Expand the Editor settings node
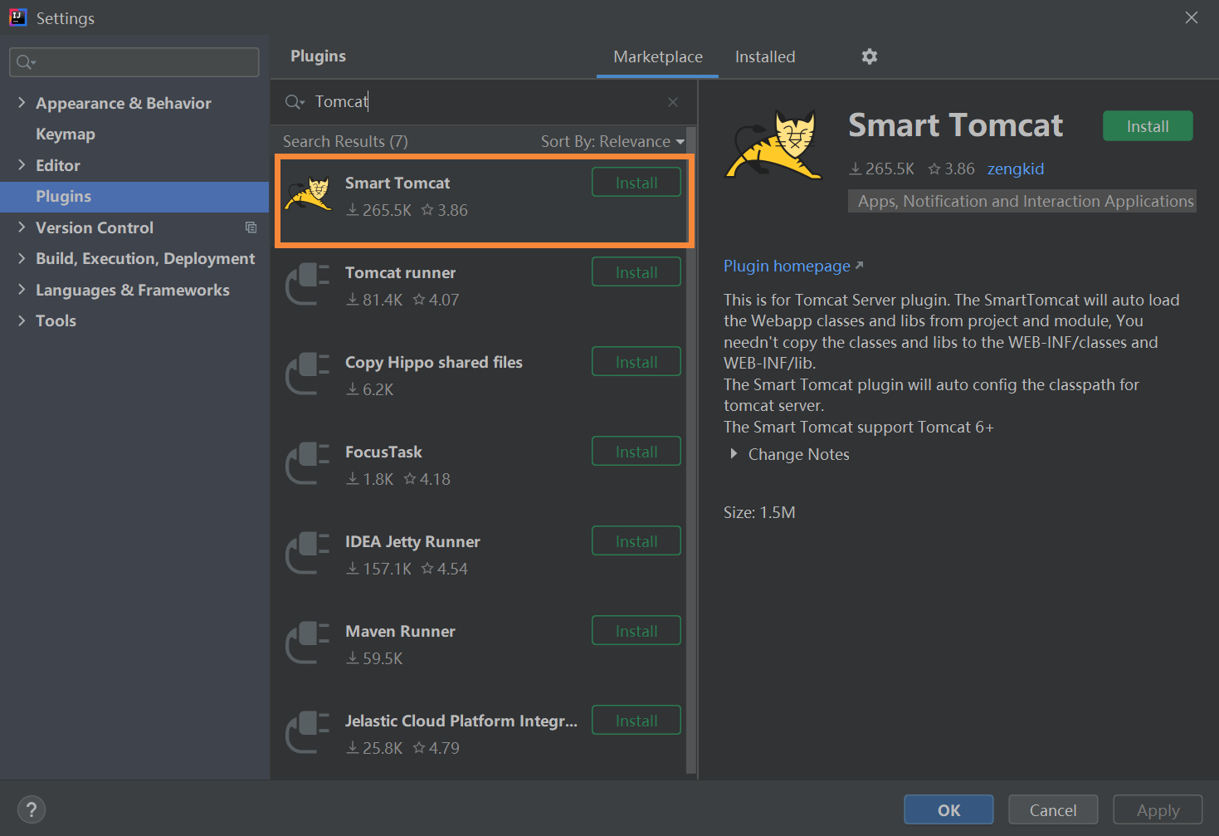This screenshot has width=1219, height=836. (x=22, y=165)
